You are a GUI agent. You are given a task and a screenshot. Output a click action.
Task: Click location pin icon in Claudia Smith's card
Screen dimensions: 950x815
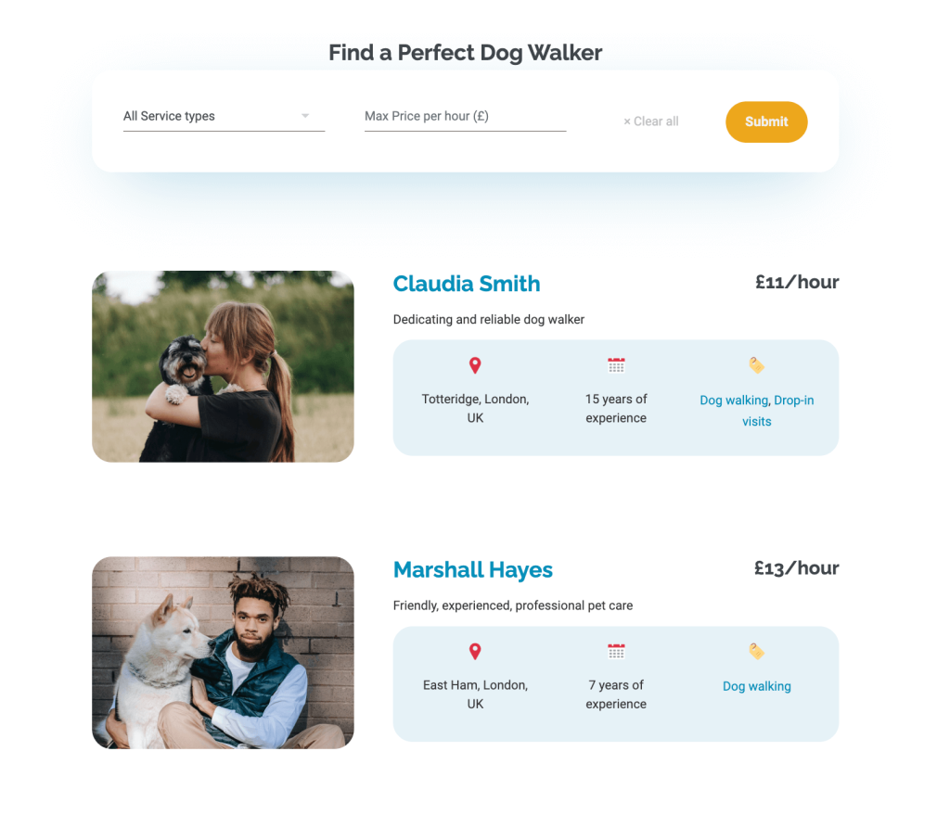[475, 365]
